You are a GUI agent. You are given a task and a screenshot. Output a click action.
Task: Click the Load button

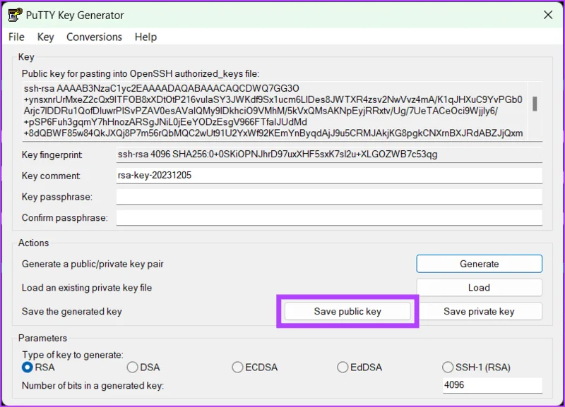click(x=479, y=288)
